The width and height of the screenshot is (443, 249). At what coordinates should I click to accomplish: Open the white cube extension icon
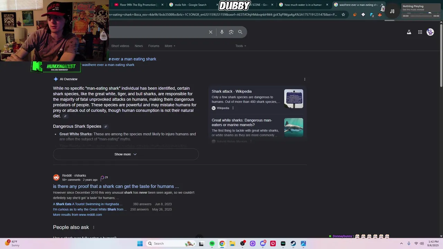pyautogui.click(x=363, y=15)
